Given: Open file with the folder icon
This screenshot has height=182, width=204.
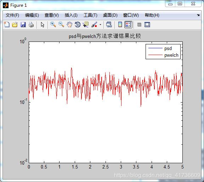Looking at the screenshot, I should [15, 24].
